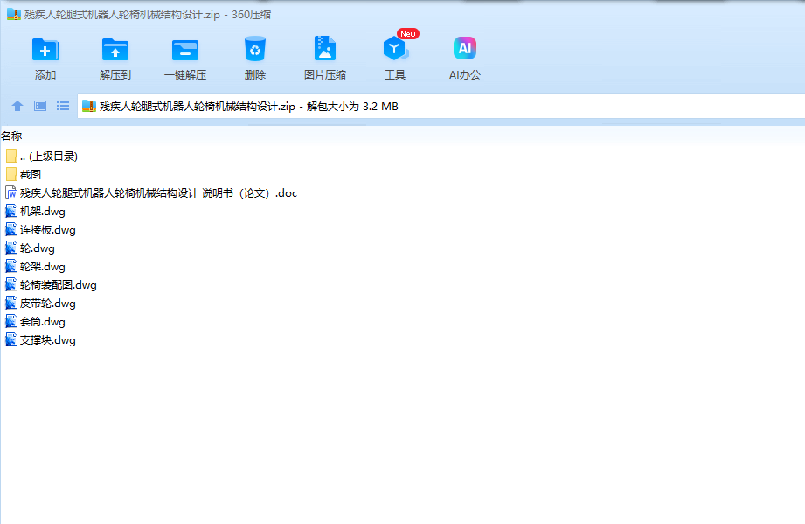Viewport: 805px width, 524px height.
Task: Select the .. (上级目录) parent folder row
Action: click(x=42, y=157)
